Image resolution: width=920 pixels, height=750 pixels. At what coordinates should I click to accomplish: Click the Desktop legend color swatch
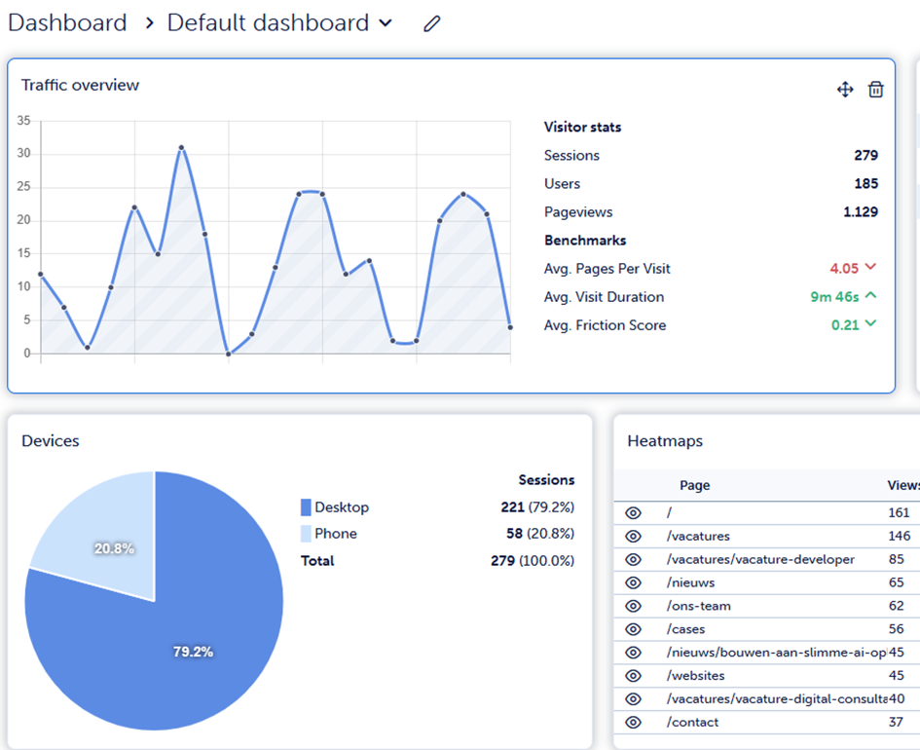point(306,507)
